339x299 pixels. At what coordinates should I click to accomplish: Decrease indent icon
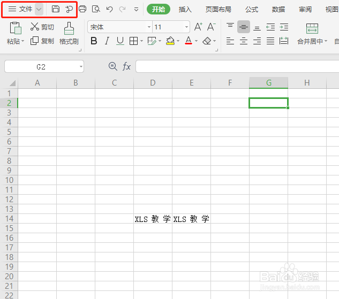tap(270, 27)
